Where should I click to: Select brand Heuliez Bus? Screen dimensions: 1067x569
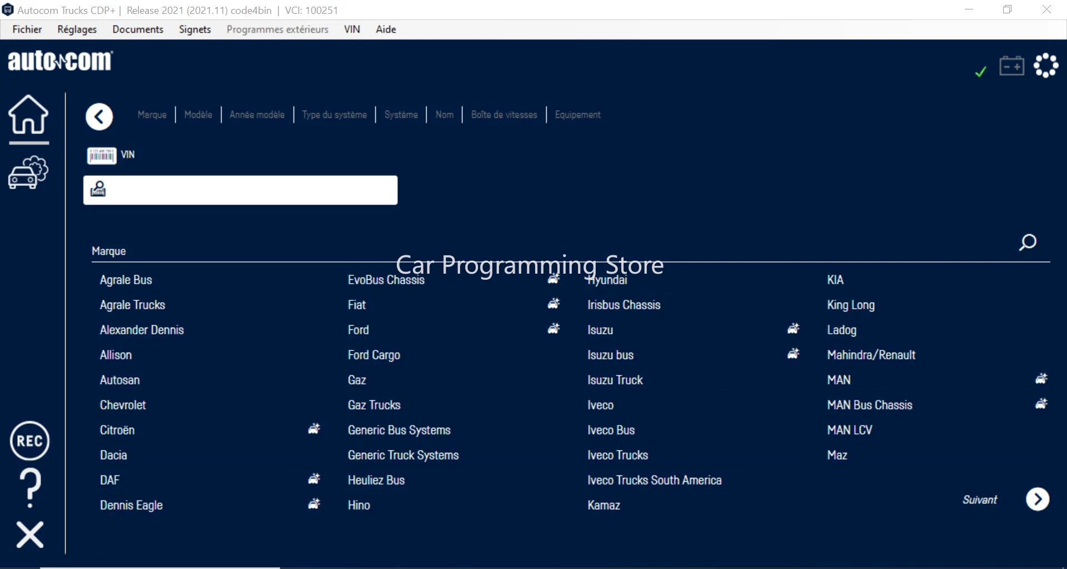coord(376,480)
